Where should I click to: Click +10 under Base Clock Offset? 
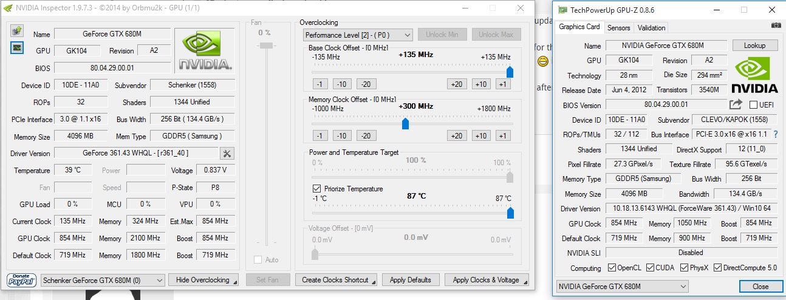(x=481, y=84)
